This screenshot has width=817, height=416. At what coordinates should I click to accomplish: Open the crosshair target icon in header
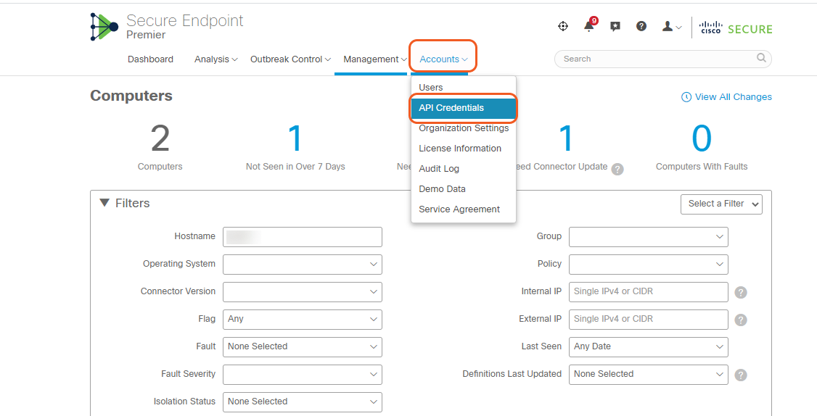[x=563, y=26]
